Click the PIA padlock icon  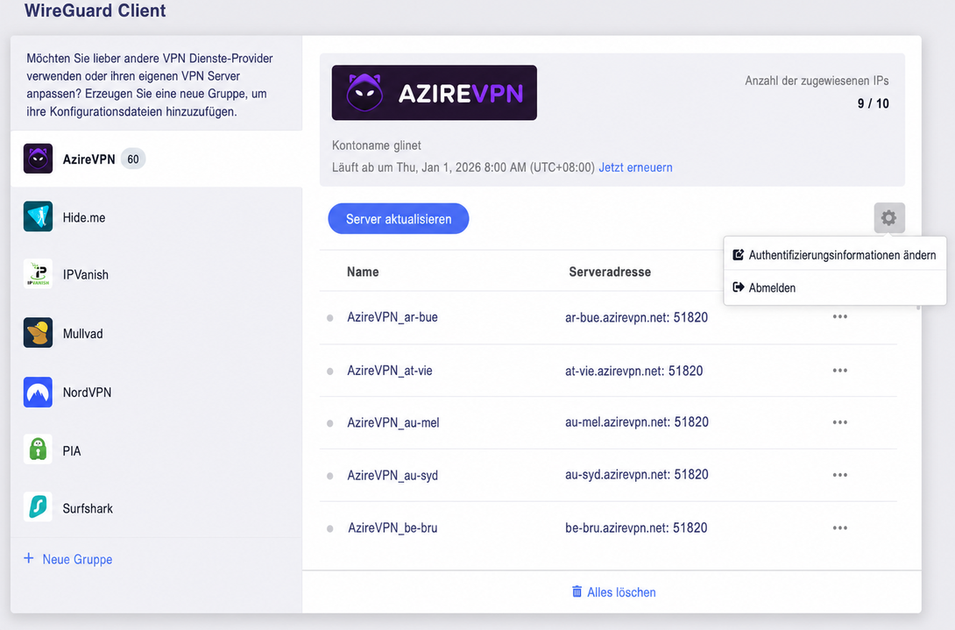pyautogui.click(x=38, y=449)
